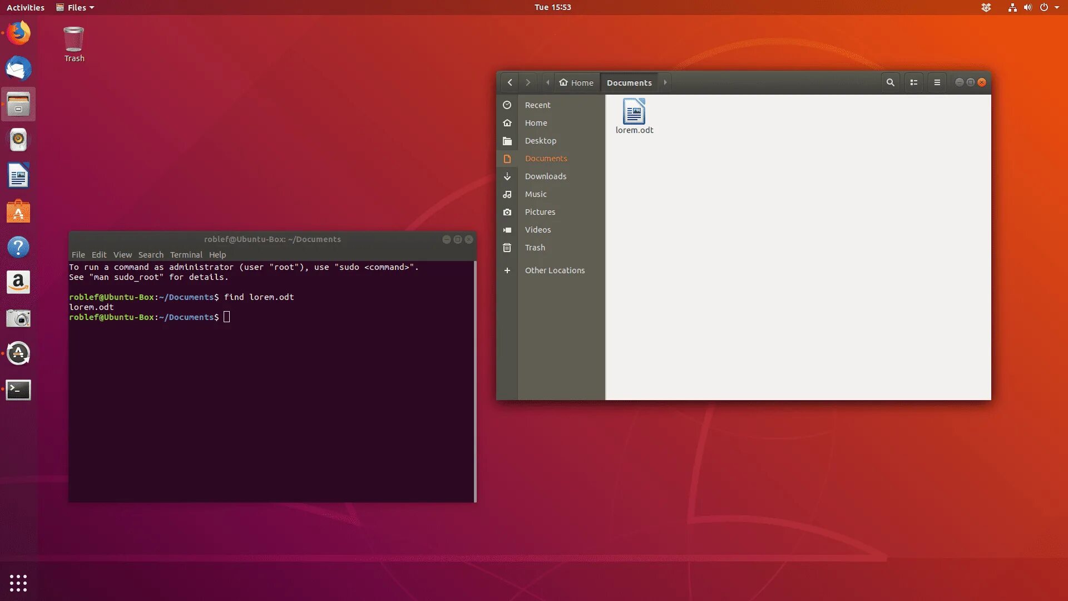Screen dimensions: 1068x601
Task: Click the terminal window scrollbar
Action: [475, 381]
